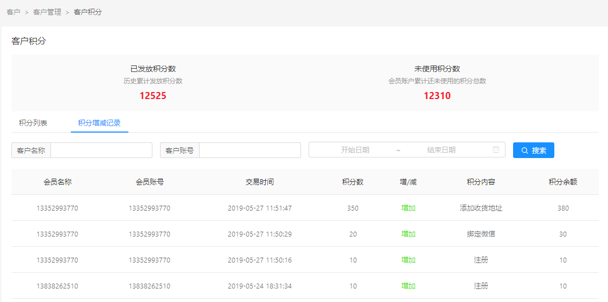Viewport: 608px width, 302px height.
Task: Click the 搜索 search button
Action: click(x=533, y=150)
